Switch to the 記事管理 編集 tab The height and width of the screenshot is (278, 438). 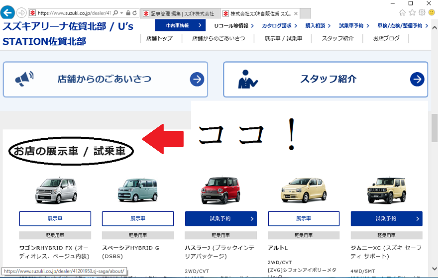point(181,13)
